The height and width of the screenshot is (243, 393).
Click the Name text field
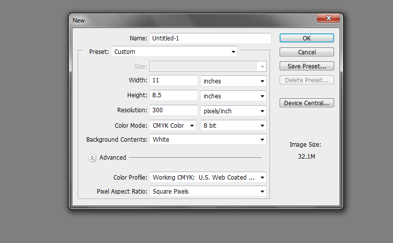click(x=210, y=38)
